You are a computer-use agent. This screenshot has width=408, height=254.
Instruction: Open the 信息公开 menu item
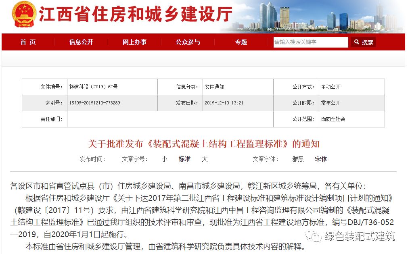point(81,42)
